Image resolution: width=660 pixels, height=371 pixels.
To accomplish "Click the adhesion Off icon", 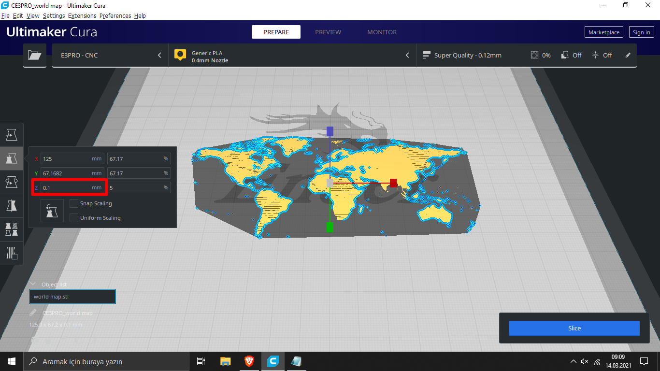I will (595, 55).
